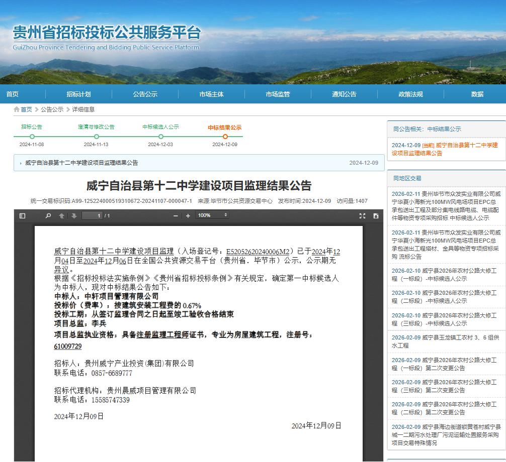Screen dimensions: 506x462
Task: Go to previous PDF page
Action: [61, 216]
